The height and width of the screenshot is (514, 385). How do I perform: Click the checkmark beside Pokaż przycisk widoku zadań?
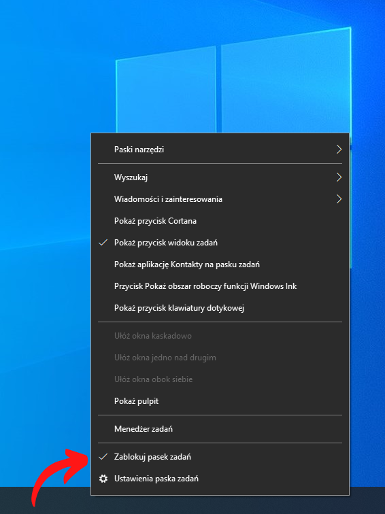(103, 243)
